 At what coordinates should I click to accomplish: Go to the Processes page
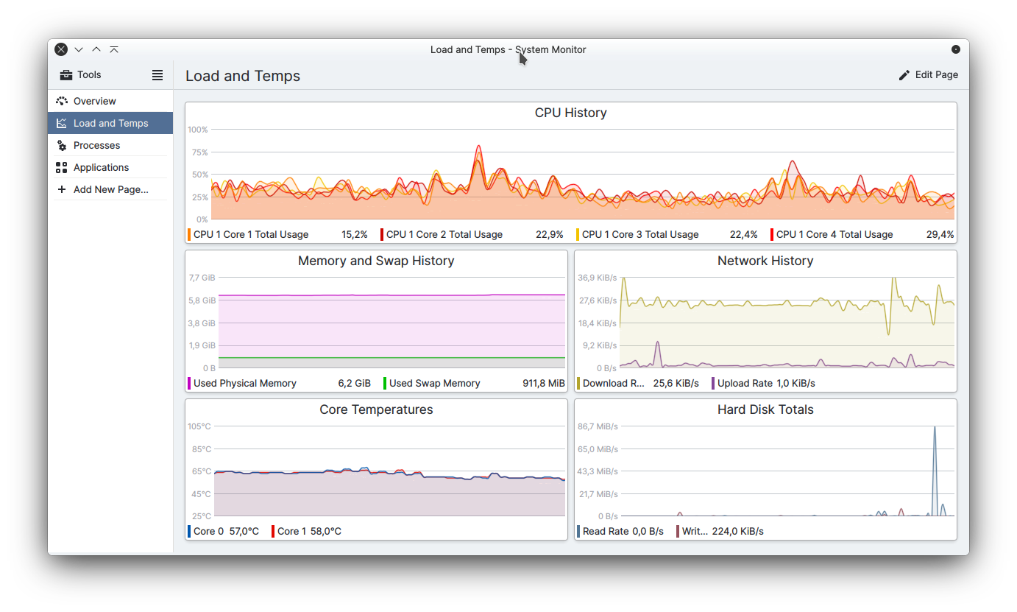click(110, 145)
